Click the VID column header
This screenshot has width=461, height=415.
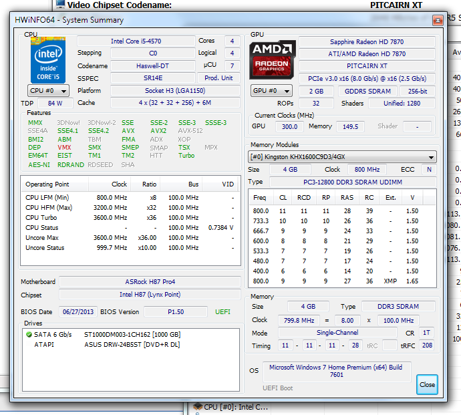click(221, 184)
